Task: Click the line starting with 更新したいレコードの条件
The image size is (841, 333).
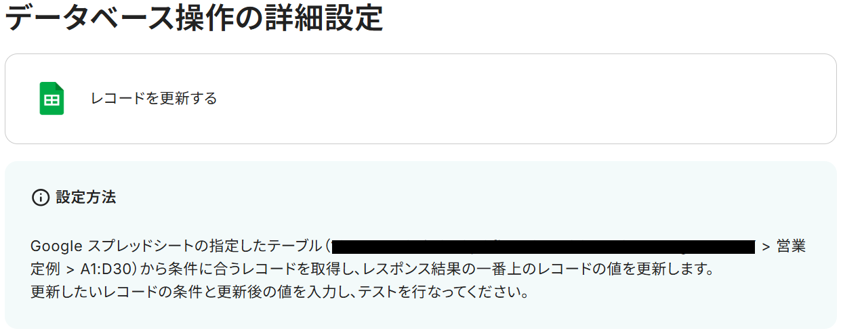Action: coord(279,293)
